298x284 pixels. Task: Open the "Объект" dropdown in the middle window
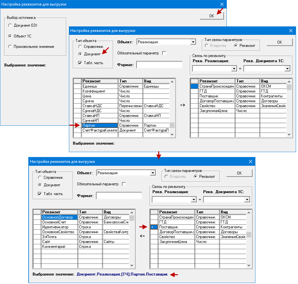click(193, 42)
